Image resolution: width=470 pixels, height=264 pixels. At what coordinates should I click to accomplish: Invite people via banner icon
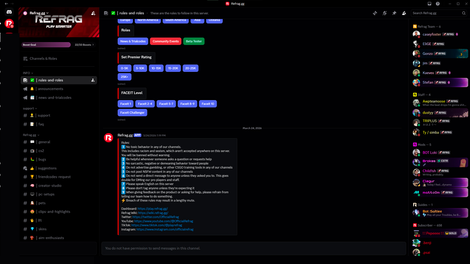tap(93, 13)
